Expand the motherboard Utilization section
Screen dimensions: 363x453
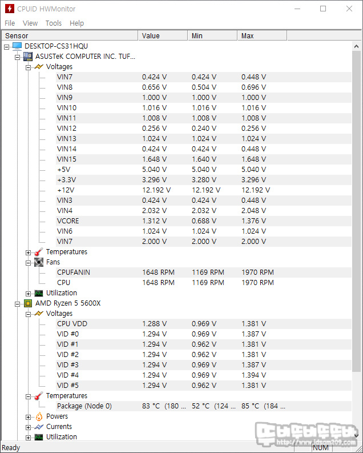click(28, 294)
